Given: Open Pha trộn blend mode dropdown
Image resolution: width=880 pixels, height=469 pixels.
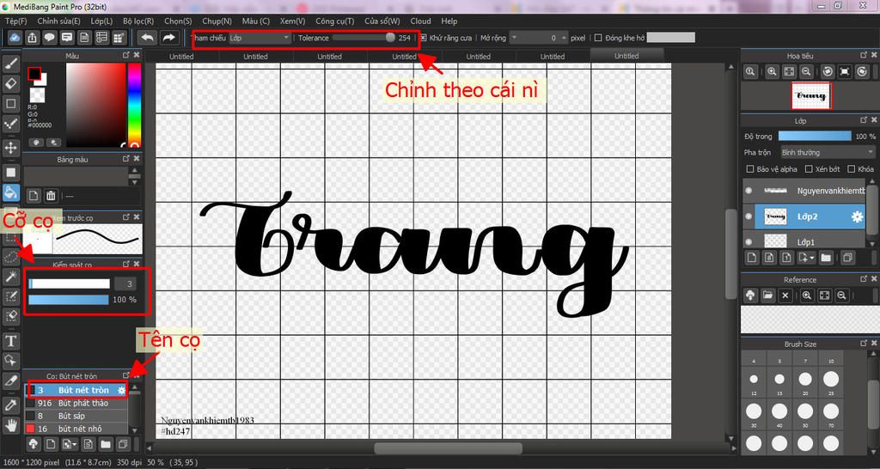Looking at the screenshot, I should click(828, 153).
